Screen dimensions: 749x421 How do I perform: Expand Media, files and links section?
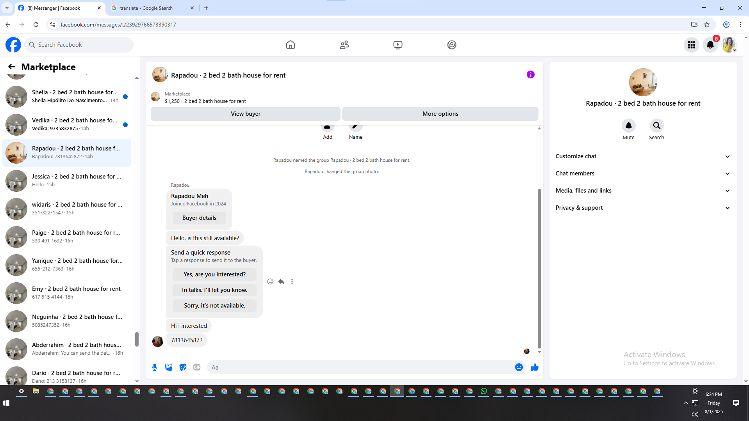pyautogui.click(x=643, y=191)
